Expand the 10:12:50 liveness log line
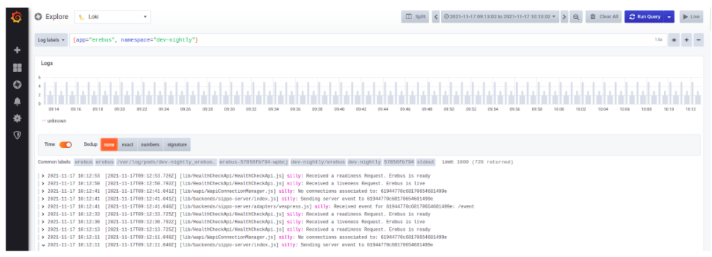Image resolution: width=712 pixels, height=257 pixels. 43,184
